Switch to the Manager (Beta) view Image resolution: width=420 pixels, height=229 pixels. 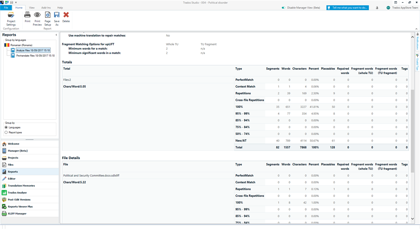30,151
